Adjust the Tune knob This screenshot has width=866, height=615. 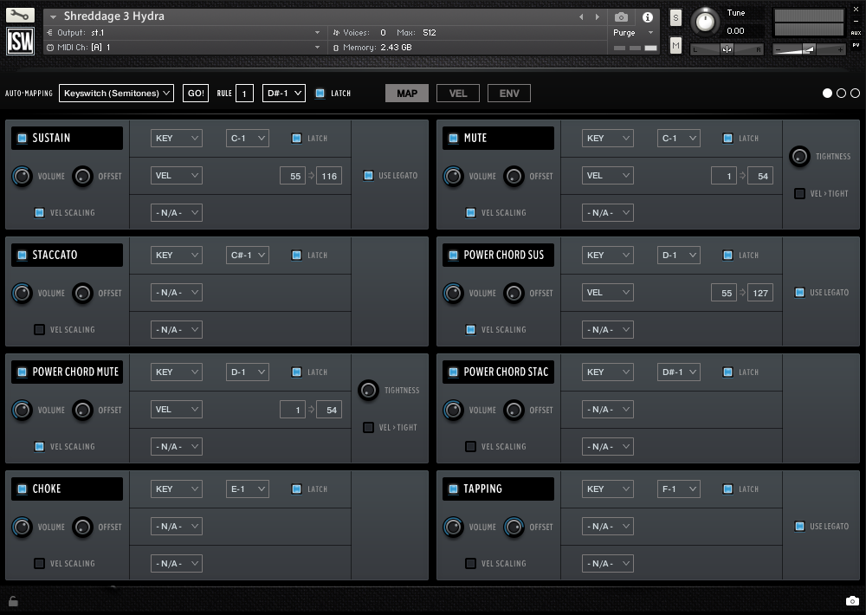707,22
